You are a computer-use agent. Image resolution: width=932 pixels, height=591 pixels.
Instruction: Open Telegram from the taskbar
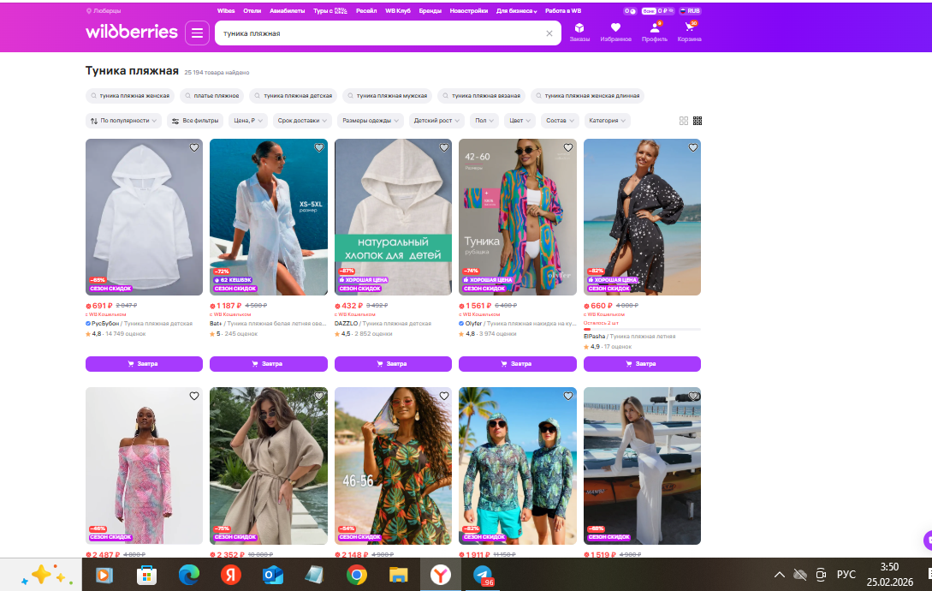point(482,575)
